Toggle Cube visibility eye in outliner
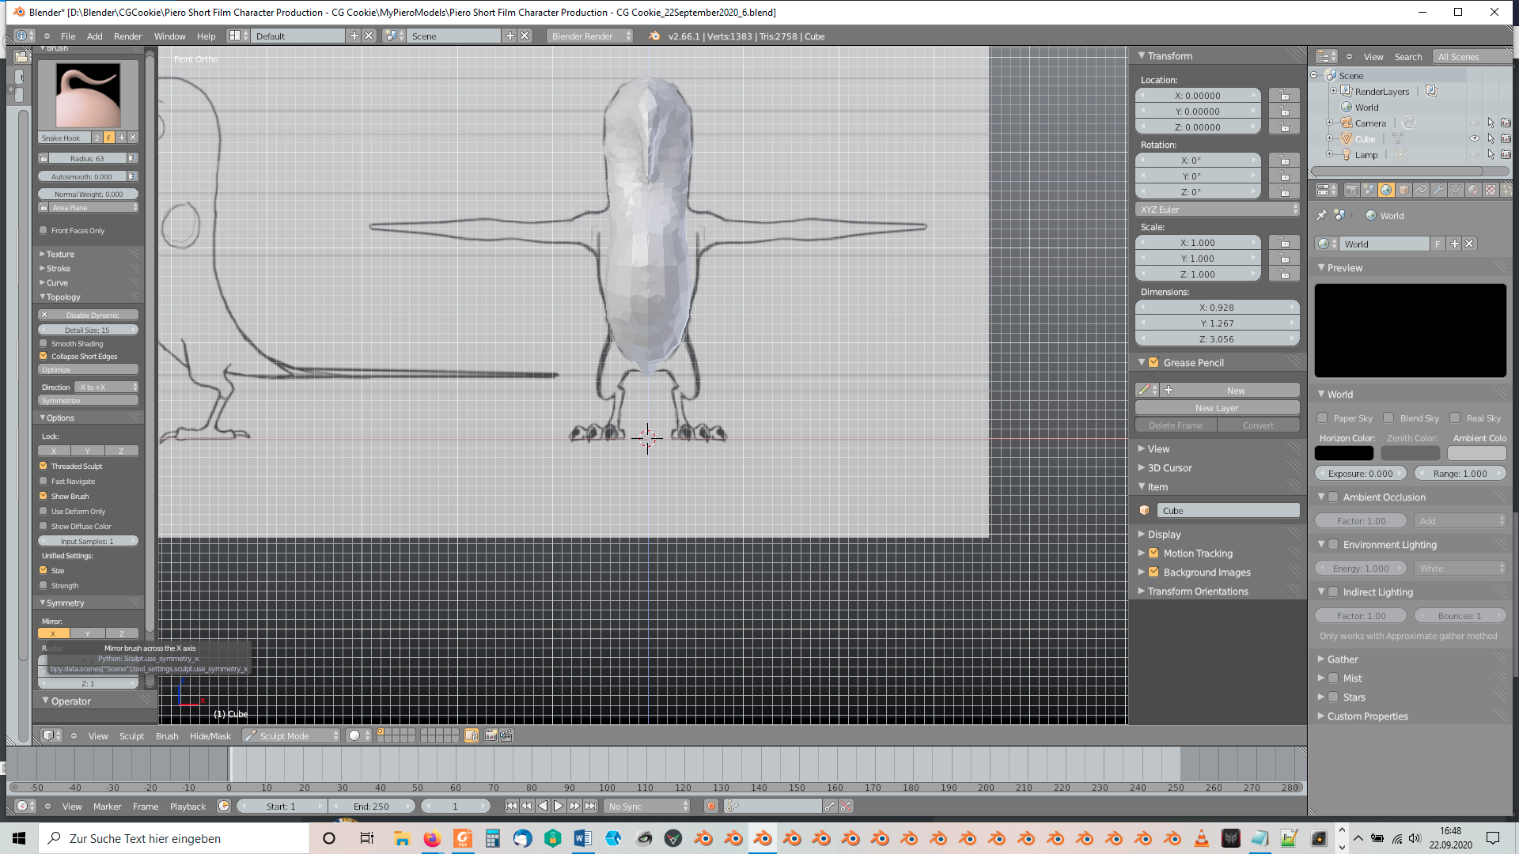1519x854 pixels. [1475, 139]
